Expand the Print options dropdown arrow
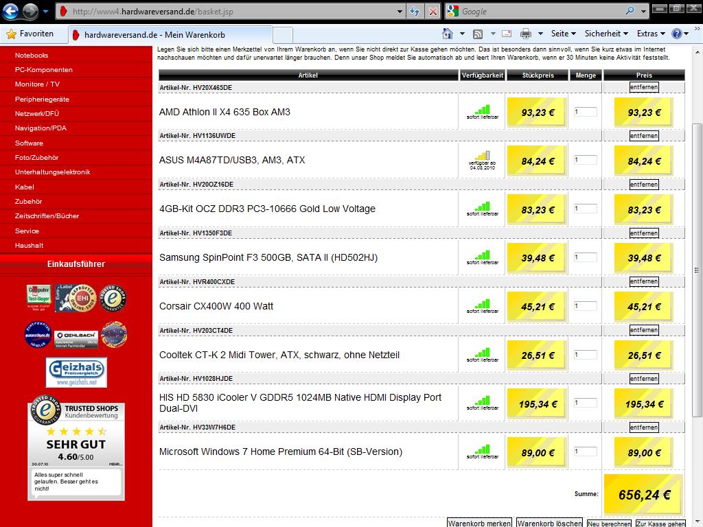 (540, 34)
